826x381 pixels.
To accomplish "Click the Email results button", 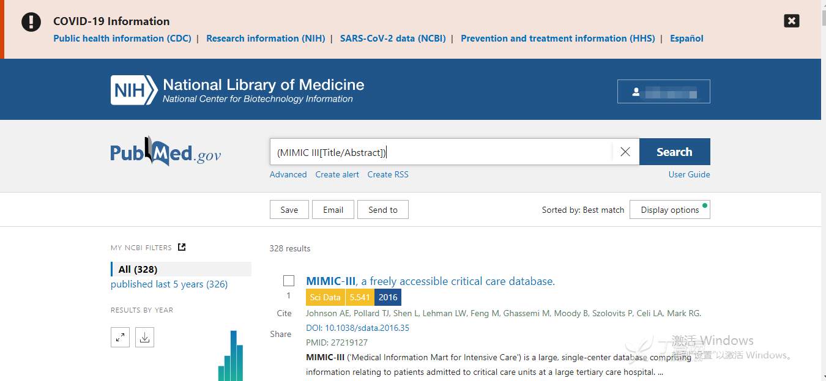I will [333, 210].
